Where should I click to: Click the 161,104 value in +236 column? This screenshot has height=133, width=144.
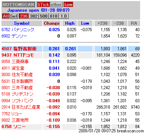point(103,55)
